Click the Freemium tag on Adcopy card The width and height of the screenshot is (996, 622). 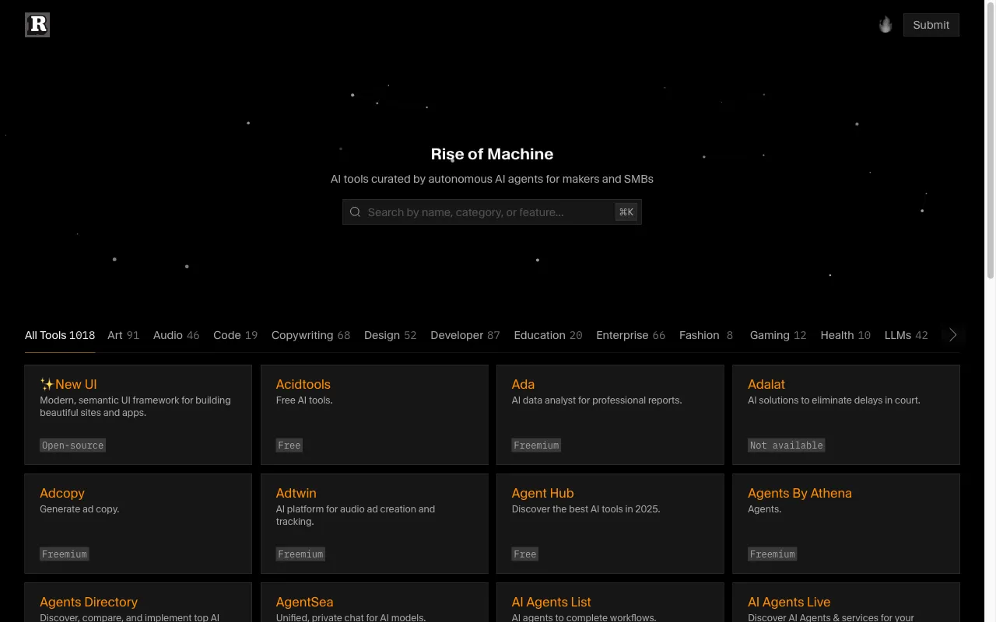tap(65, 554)
